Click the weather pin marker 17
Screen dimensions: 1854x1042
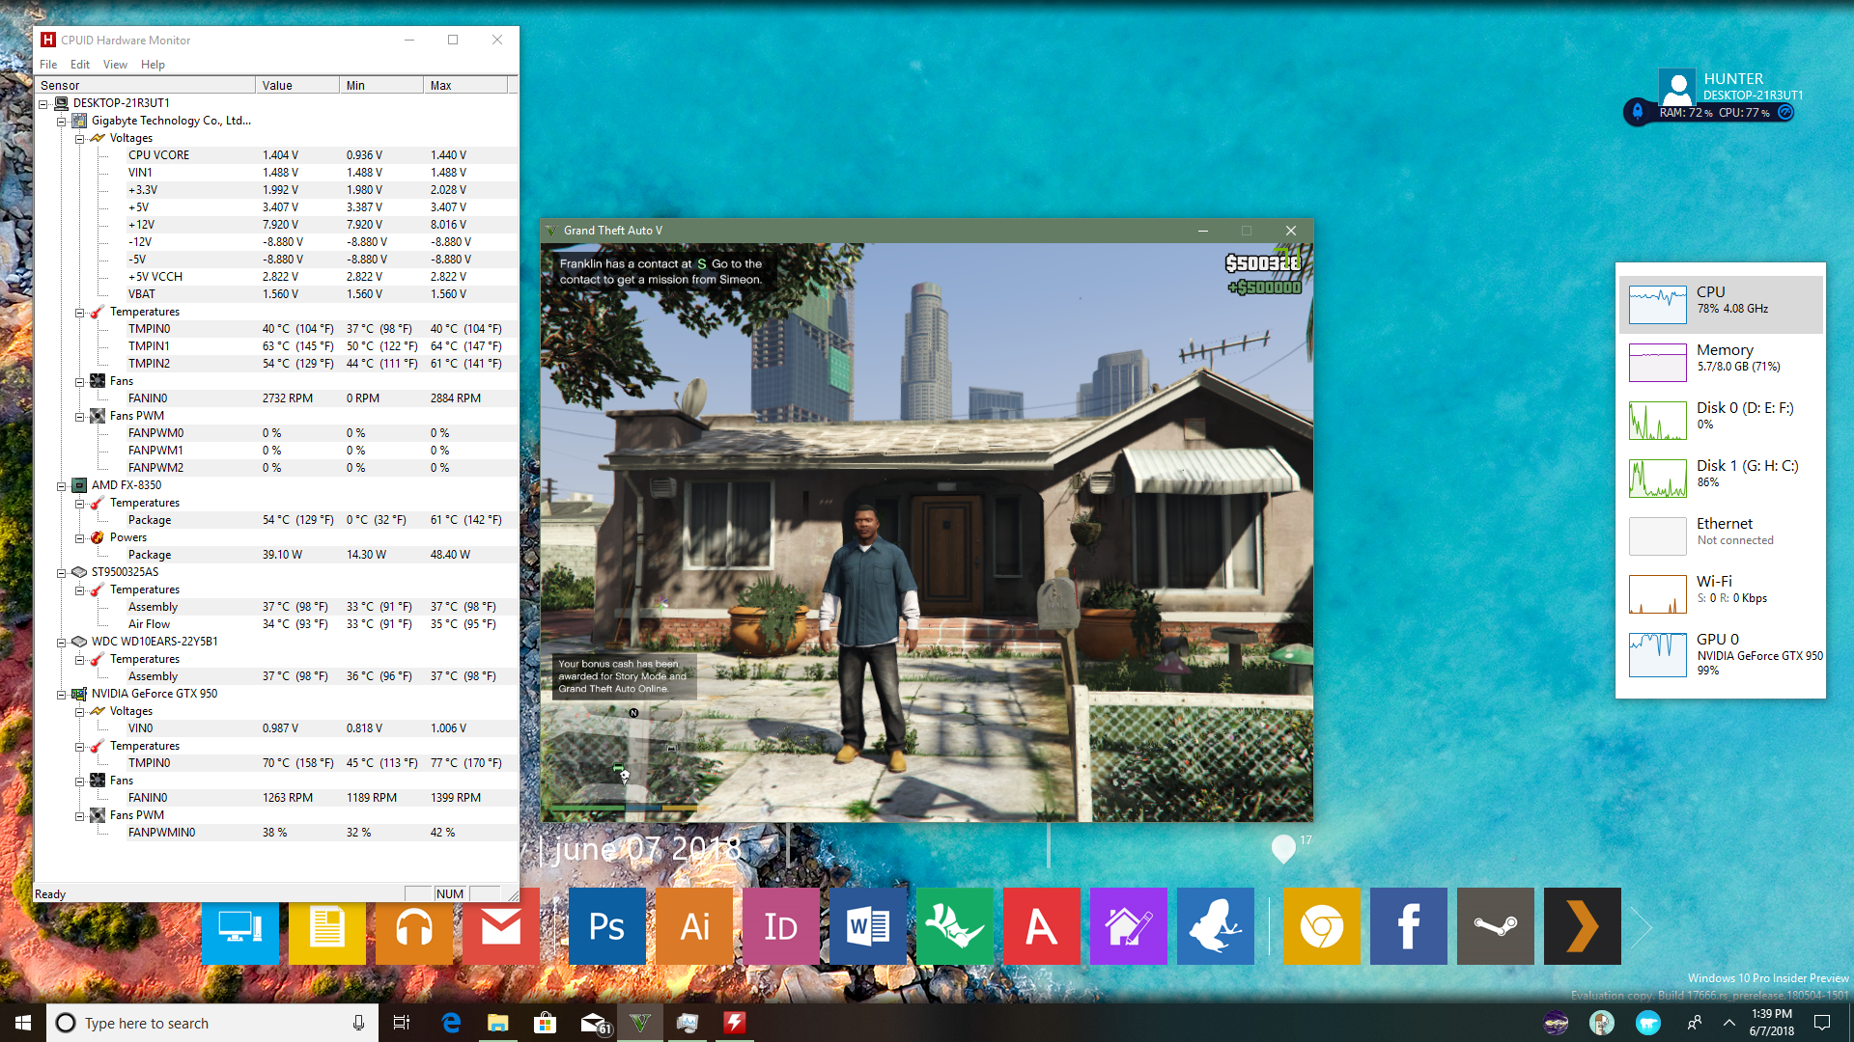(x=1283, y=849)
